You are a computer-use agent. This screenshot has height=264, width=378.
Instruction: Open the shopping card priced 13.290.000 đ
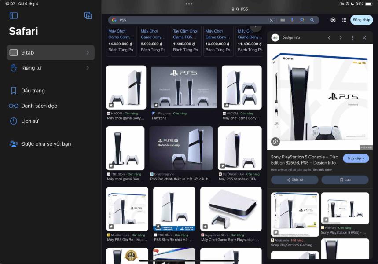pyautogui.click(x=218, y=41)
